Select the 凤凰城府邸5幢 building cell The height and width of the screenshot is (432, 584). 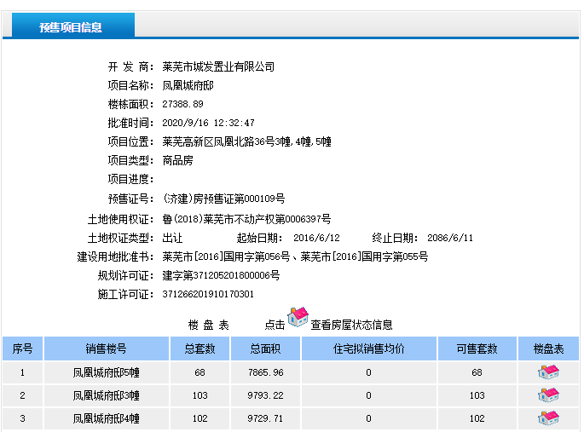107,372
